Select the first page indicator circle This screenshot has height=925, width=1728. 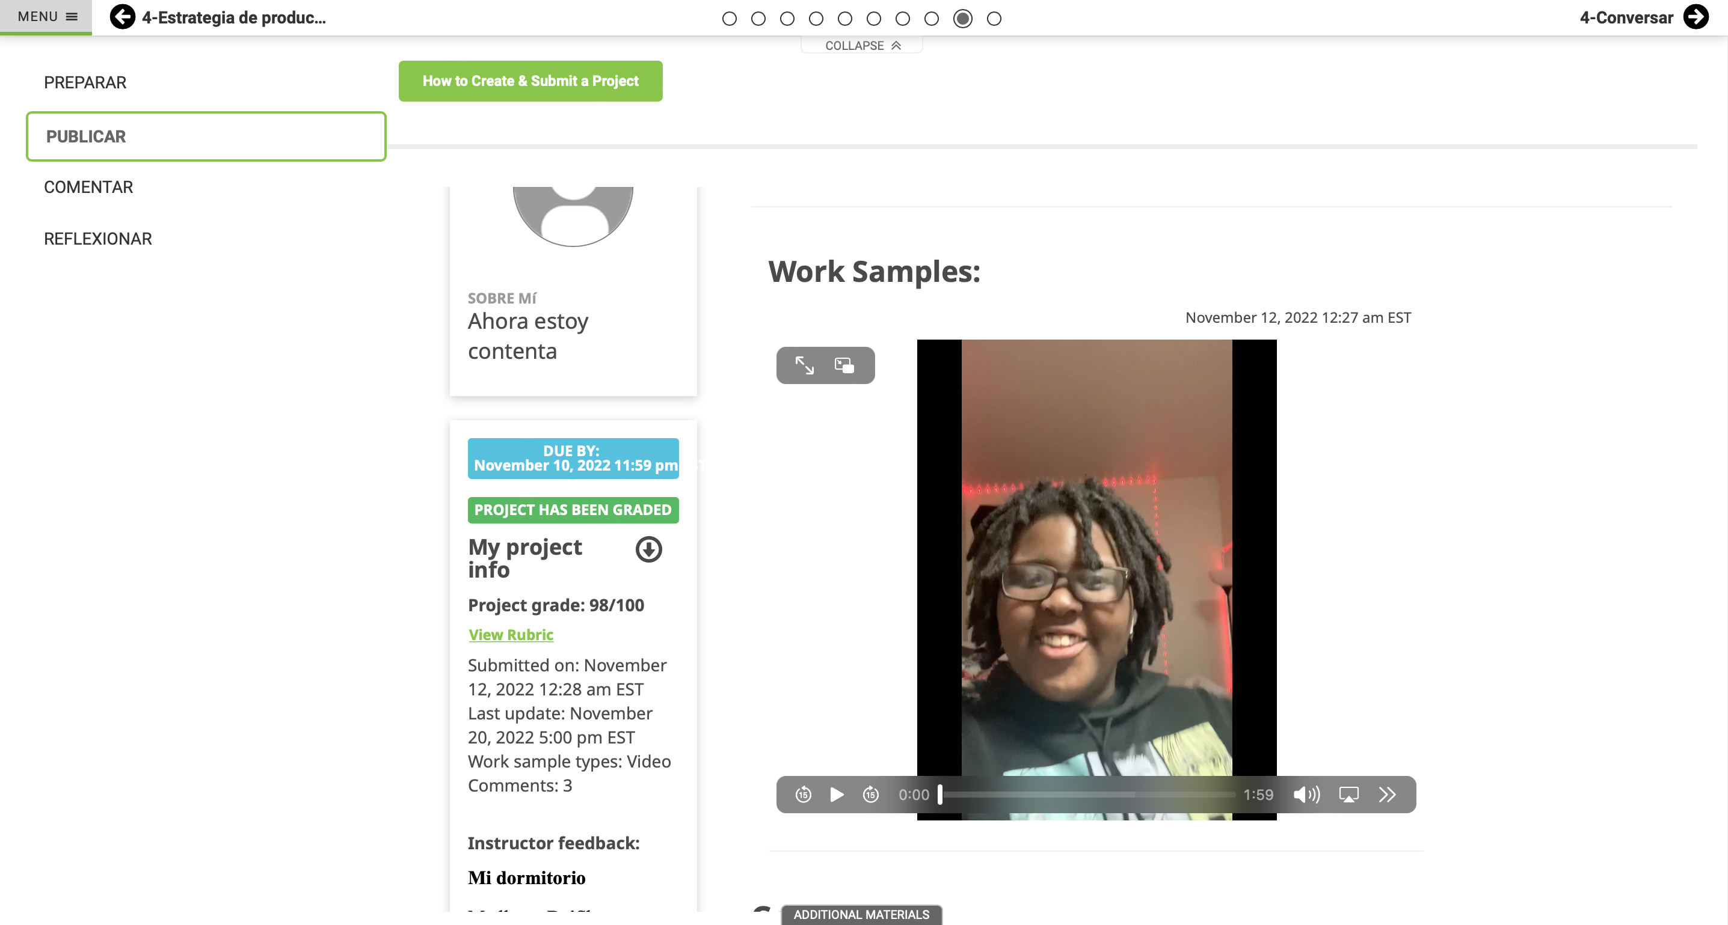pos(729,19)
